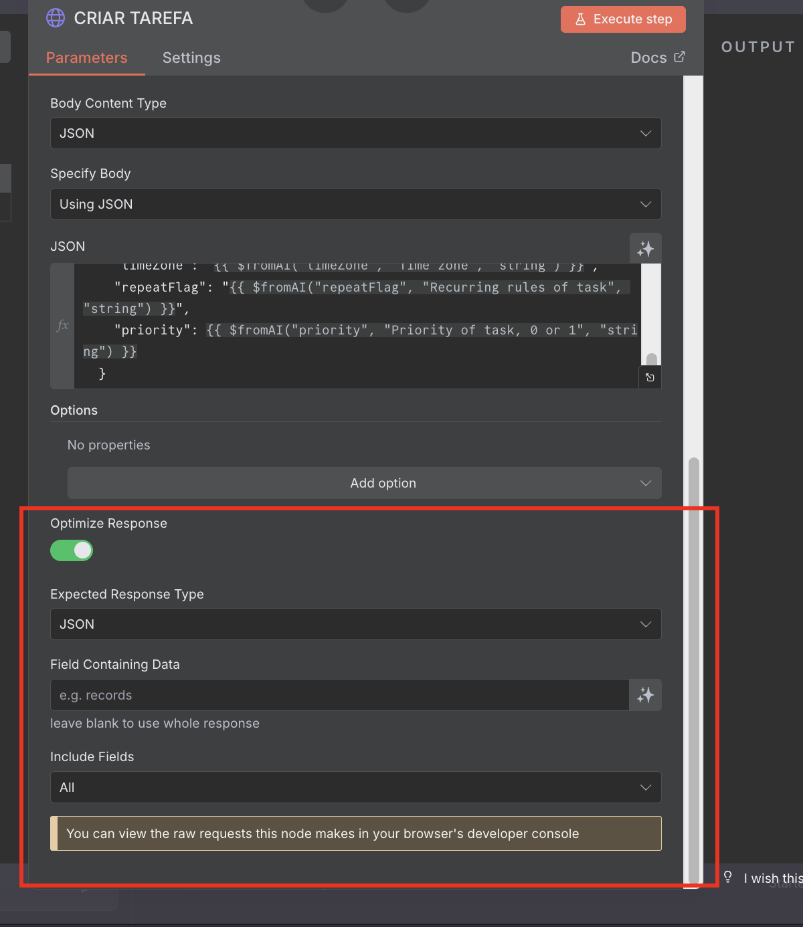Viewport: 803px width, 927px height.
Task: Click the fx expression icon in JSON editor
Action: click(x=62, y=326)
